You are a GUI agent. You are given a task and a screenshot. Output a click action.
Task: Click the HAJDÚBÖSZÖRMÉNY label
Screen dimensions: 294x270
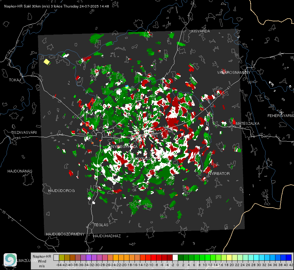65,234
